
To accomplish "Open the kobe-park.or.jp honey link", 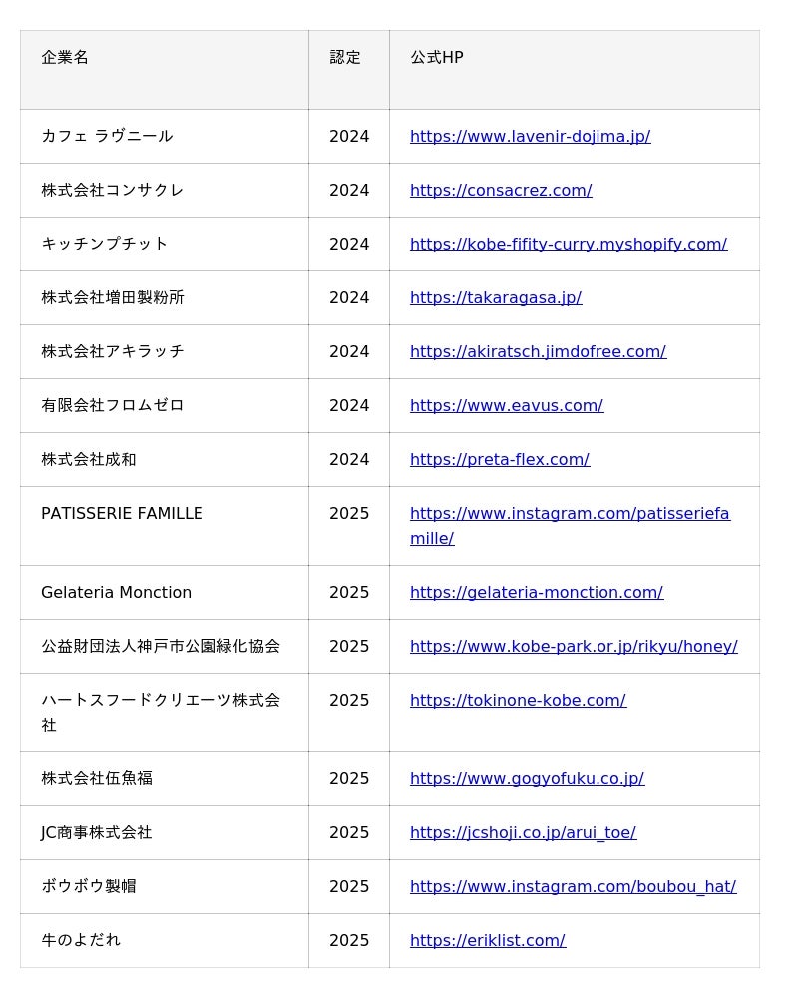I will (x=574, y=647).
